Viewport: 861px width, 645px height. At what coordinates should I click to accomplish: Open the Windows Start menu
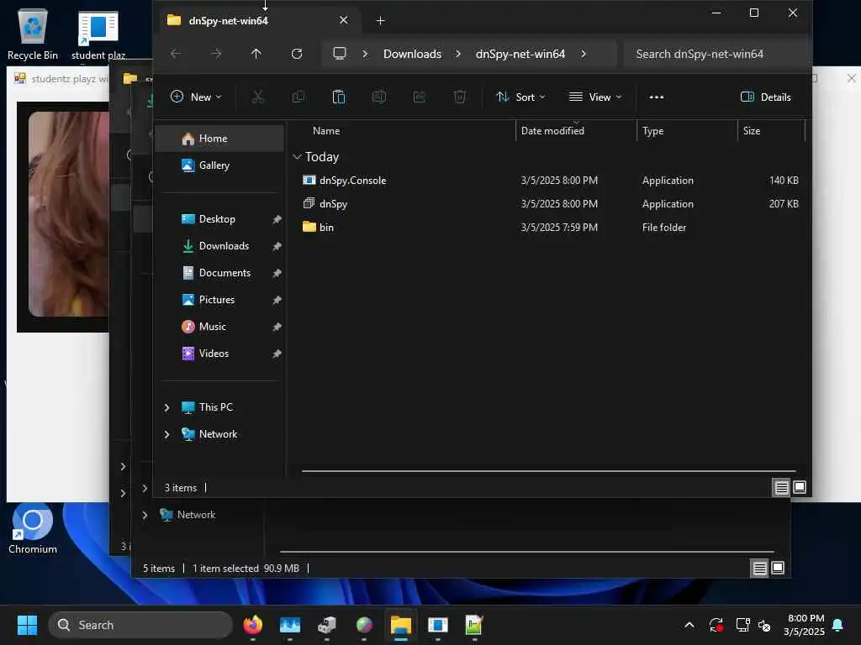click(27, 625)
